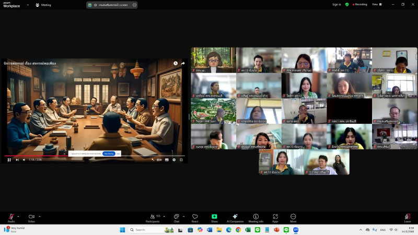
Task: Open the Participants panel
Action: click(x=153, y=218)
